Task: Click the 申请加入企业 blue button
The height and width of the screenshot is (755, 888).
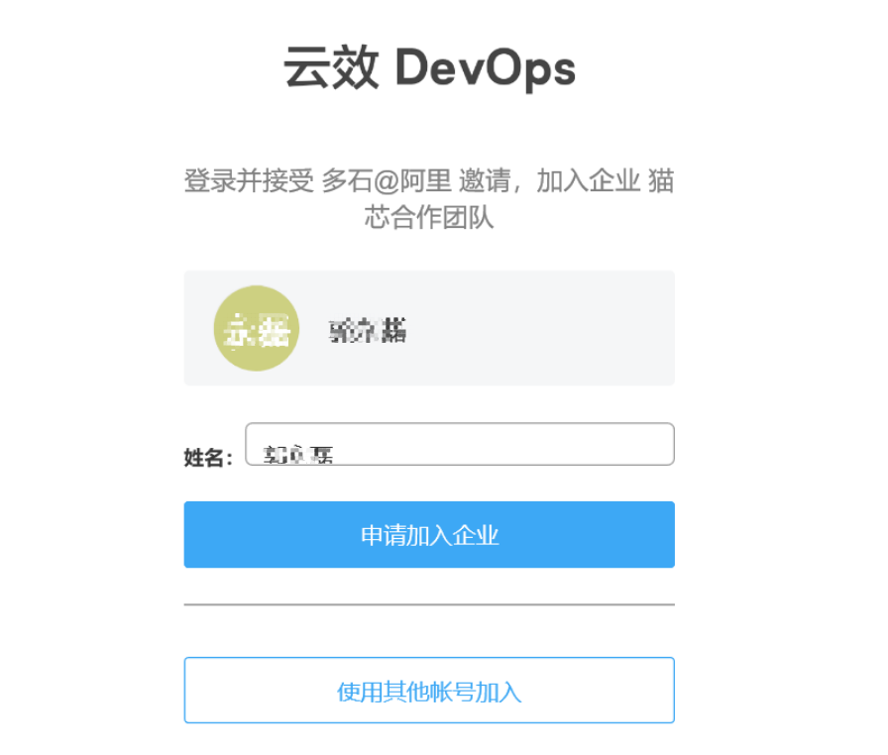Action: coord(429,534)
